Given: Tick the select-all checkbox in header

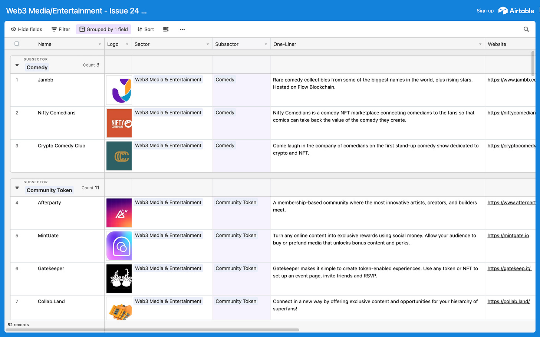Looking at the screenshot, I should pyautogui.click(x=17, y=44).
